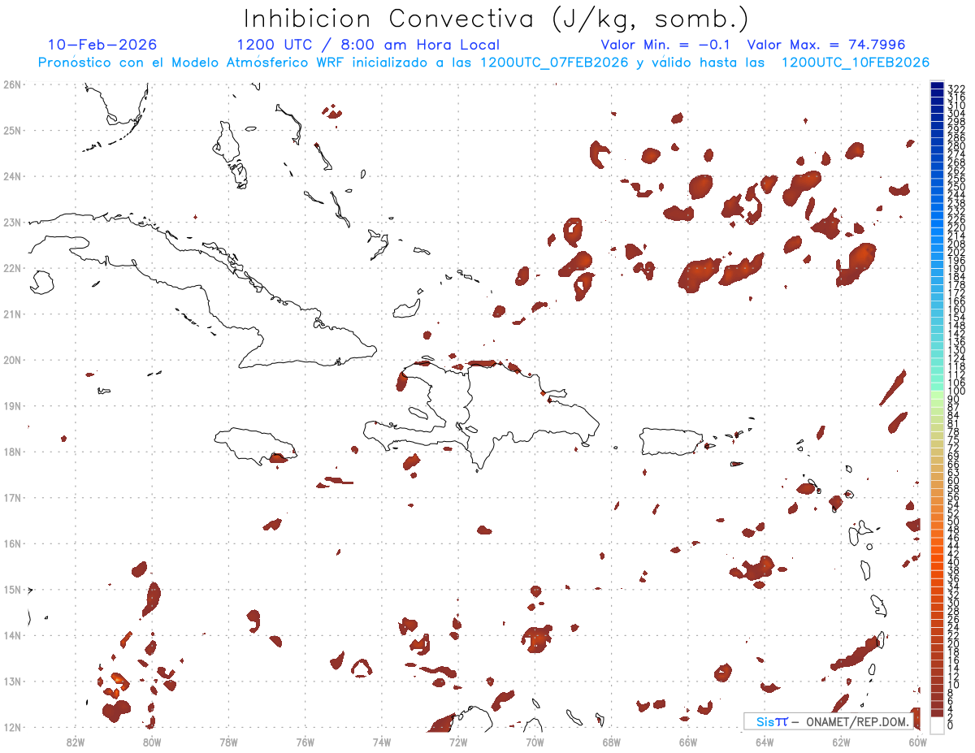This screenshot has width=975, height=753.
Task: Click the '15N' latitude label
Action: pos(12,589)
